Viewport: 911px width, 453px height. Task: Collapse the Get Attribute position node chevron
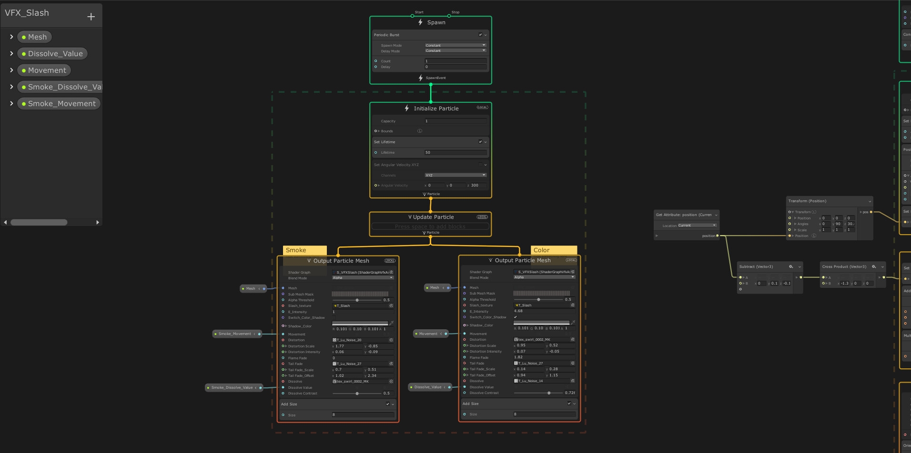716,215
